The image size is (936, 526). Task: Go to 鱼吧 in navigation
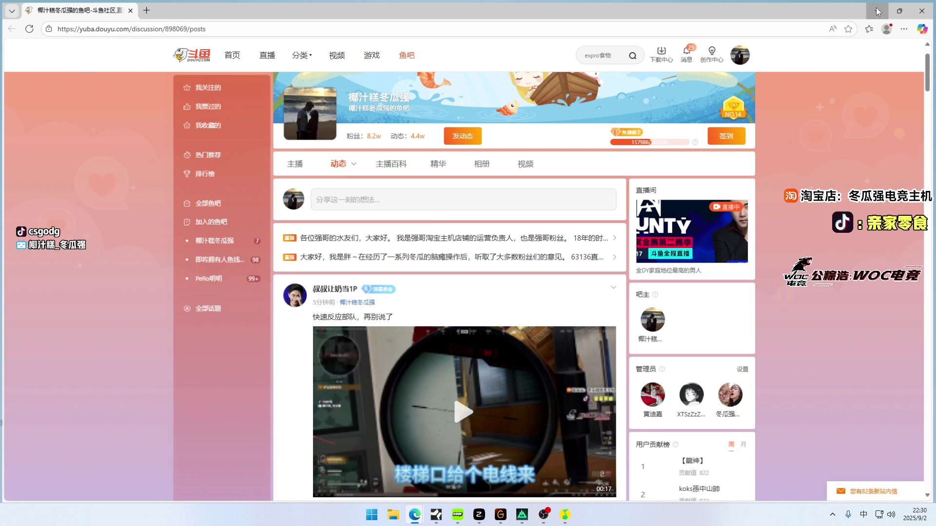(407, 56)
